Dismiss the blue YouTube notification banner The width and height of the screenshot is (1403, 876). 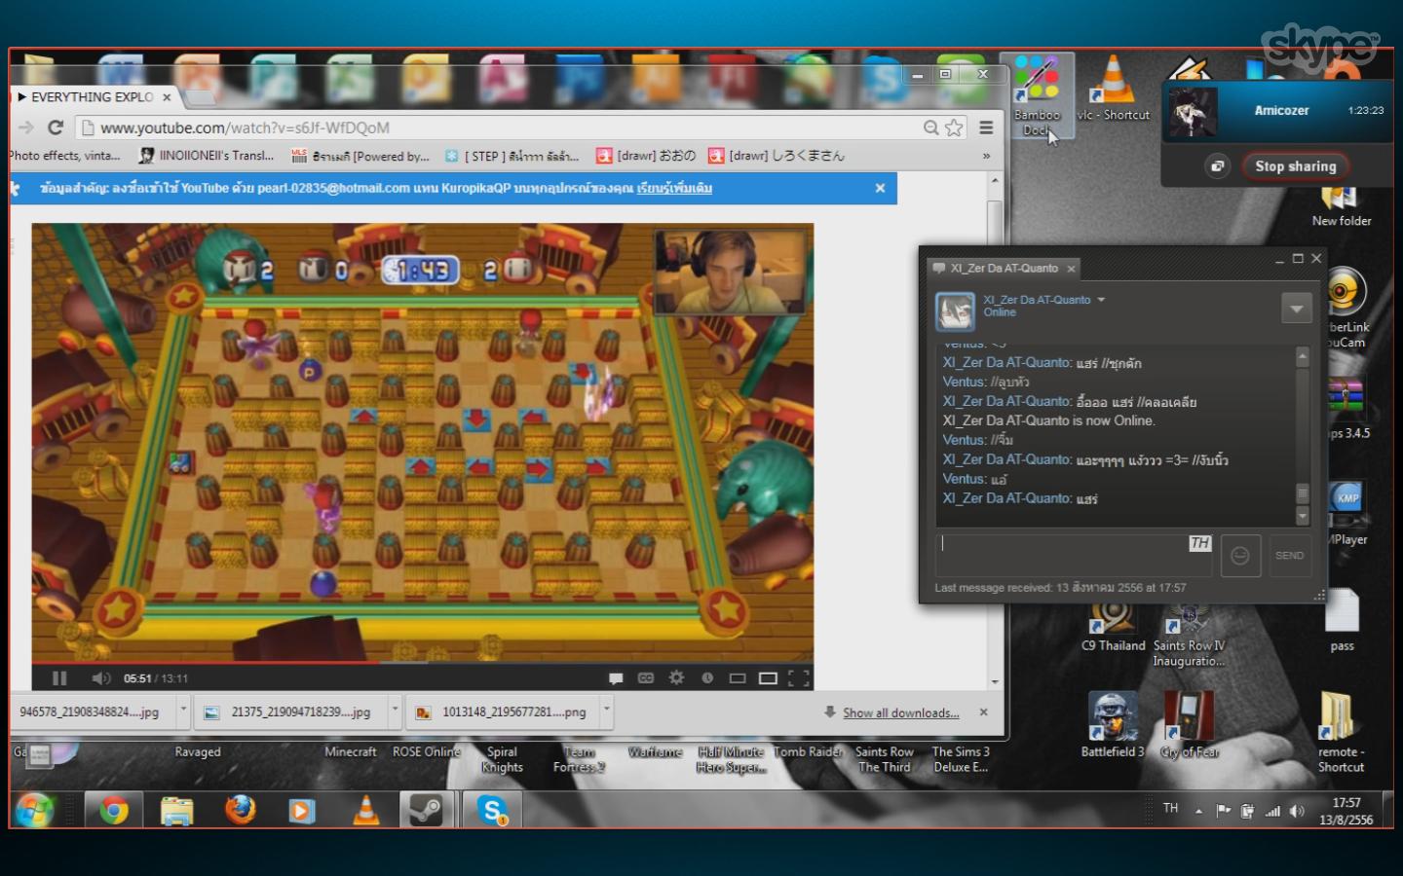[880, 188]
